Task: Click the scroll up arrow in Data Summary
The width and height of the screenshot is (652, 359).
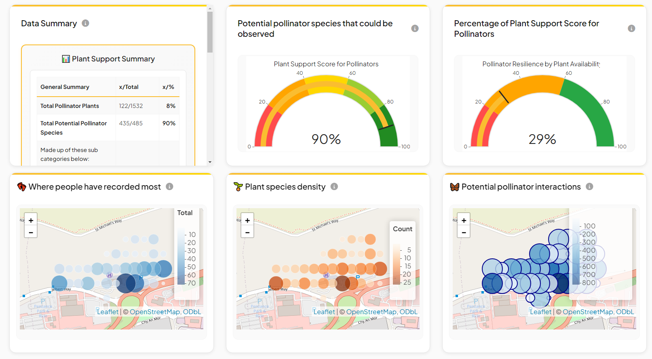Action: click(210, 8)
